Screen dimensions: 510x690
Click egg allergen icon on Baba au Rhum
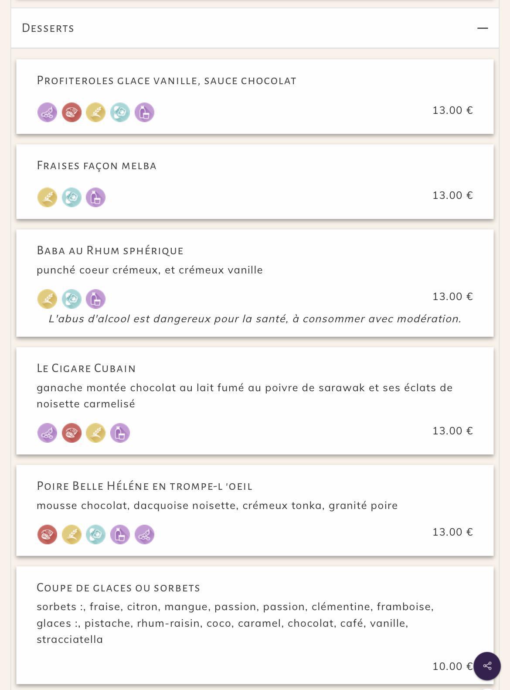point(71,299)
